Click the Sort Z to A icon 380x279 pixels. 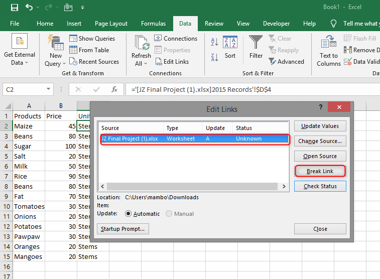(214, 57)
